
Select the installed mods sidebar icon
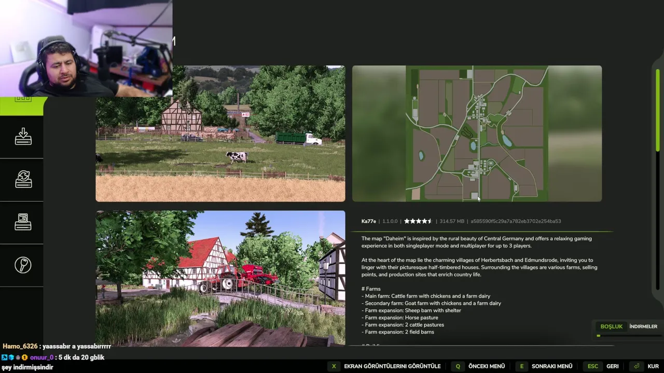coord(23,222)
